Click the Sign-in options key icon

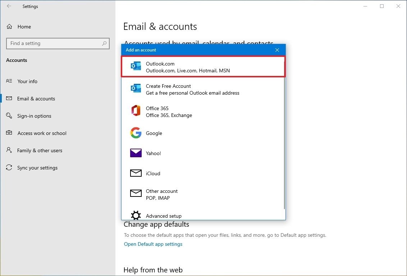[9, 116]
